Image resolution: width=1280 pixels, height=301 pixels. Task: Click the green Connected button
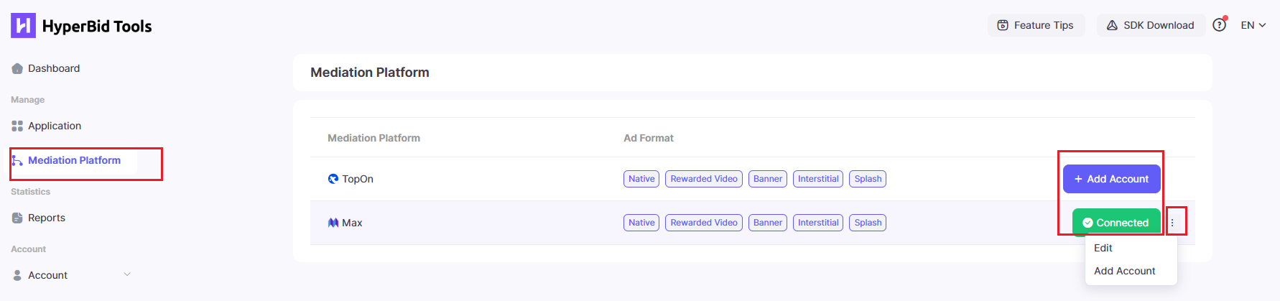(x=1116, y=223)
